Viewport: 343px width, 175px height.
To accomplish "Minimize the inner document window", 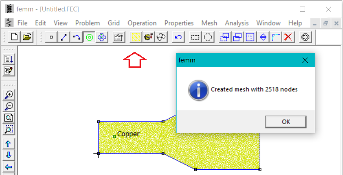I will tap(315, 23).
